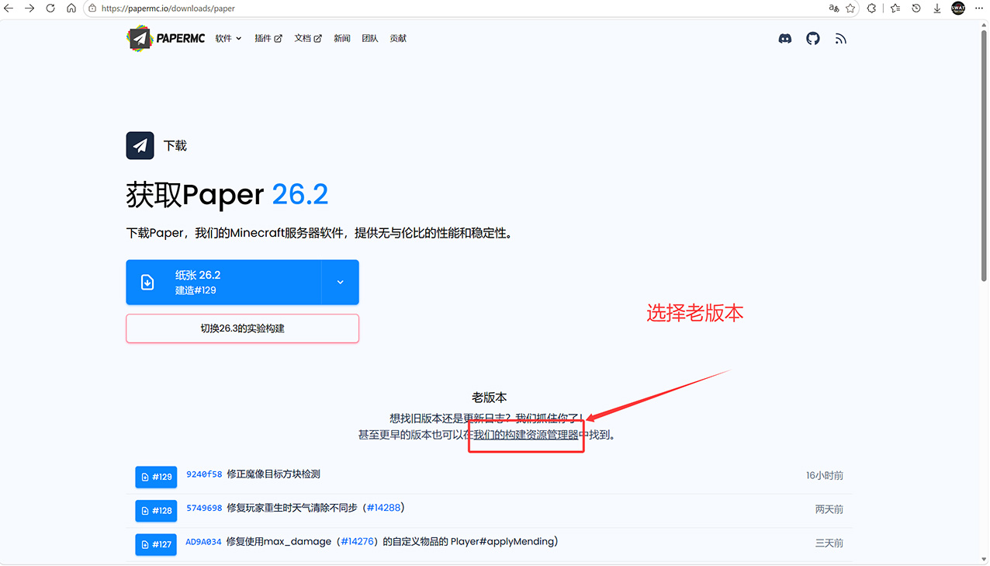Open the browser downloads icon

coord(937,9)
